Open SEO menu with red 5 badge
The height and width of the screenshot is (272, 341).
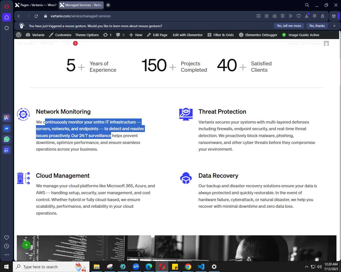[71, 43]
